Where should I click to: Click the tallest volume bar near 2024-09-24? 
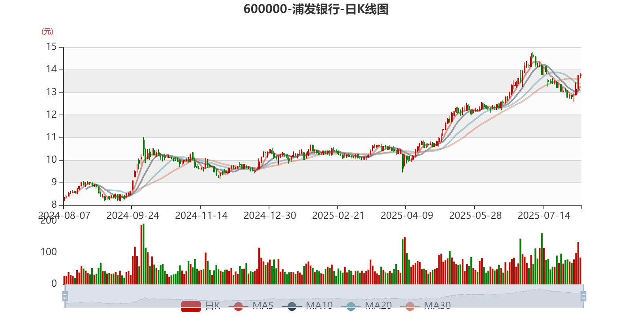click(x=143, y=254)
